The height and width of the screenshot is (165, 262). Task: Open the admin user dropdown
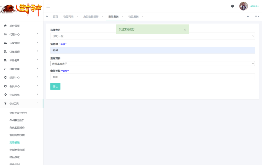click(x=255, y=6)
